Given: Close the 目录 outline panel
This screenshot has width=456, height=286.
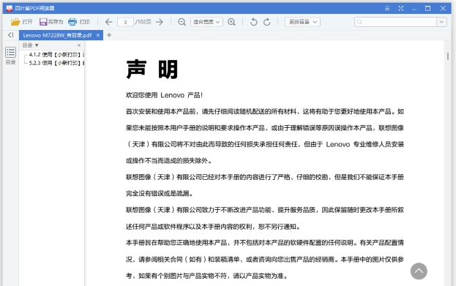Looking at the screenshot, I should pos(79,45).
